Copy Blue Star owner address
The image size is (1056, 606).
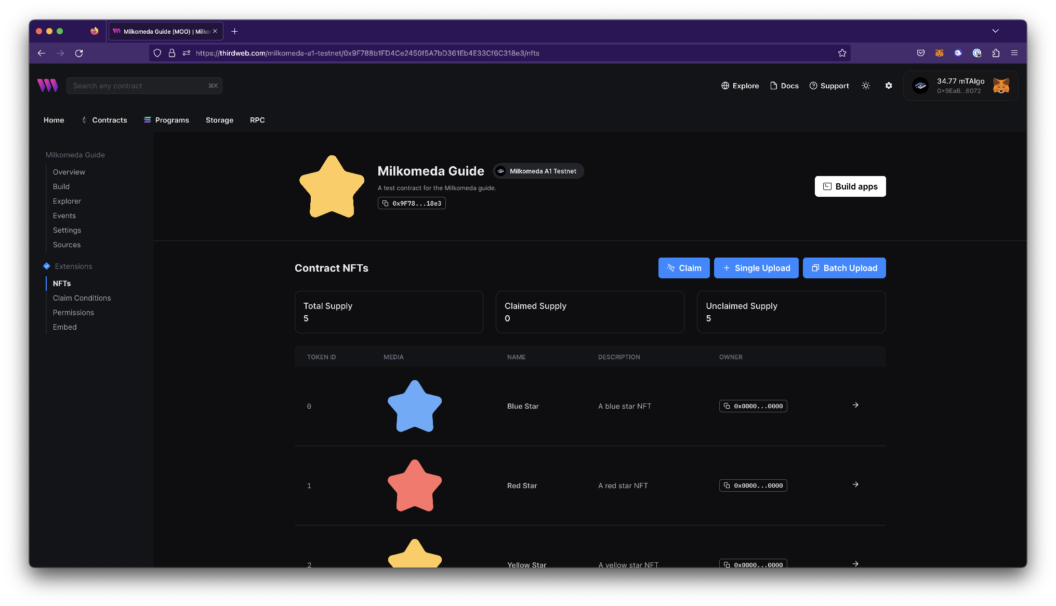(x=753, y=406)
